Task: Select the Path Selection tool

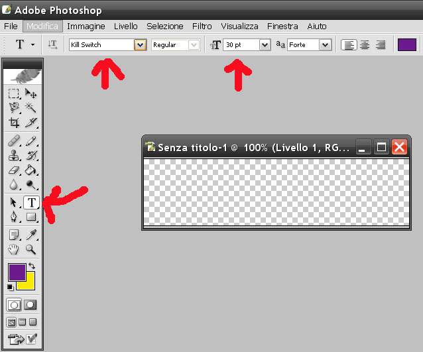Action: 13,202
